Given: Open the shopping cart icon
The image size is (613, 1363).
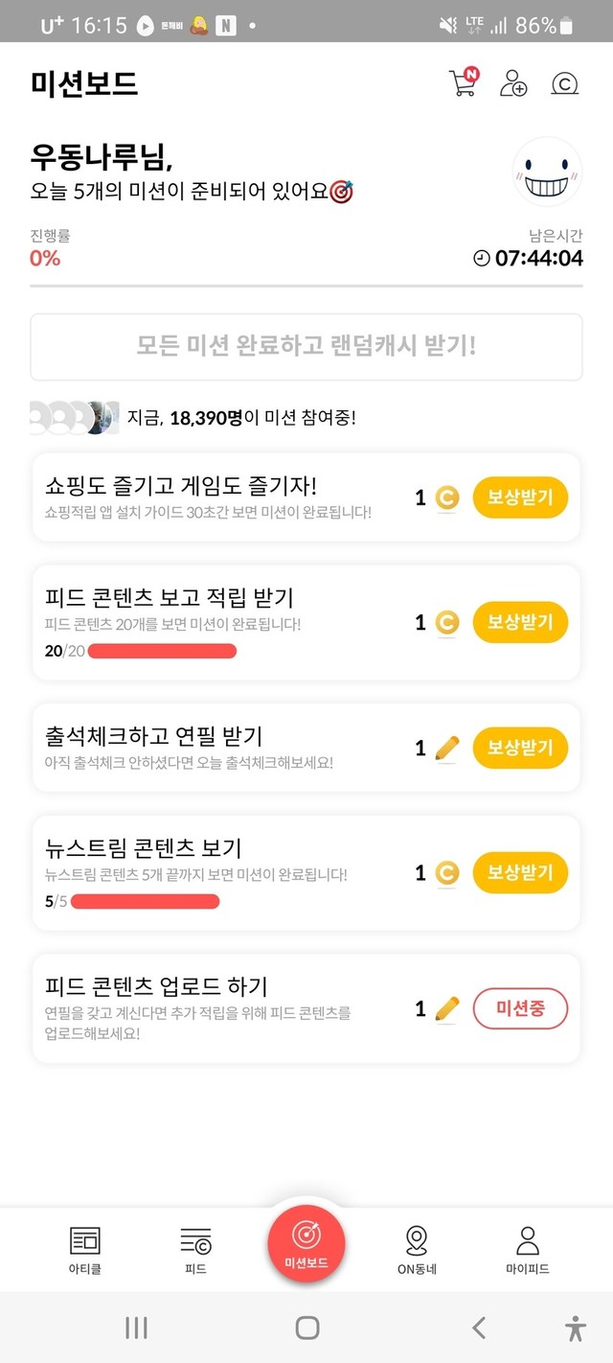Looking at the screenshot, I should [463, 83].
